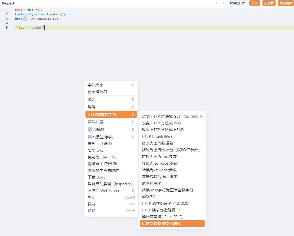Click the 热加载 button
294x236 pixels.
(269, 3)
